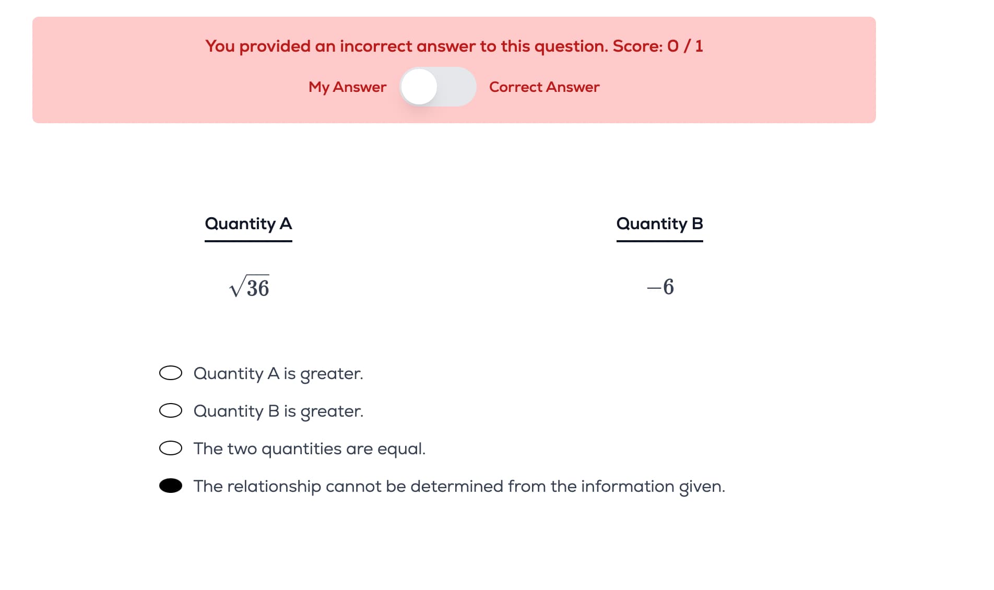The height and width of the screenshot is (590, 994).
Task: Click the "You provided an incorrect answer" message
Action: point(406,46)
